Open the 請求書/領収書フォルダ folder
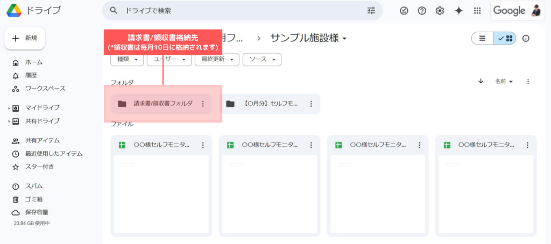The width and height of the screenshot is (551, 244). (x=161, y=104)
